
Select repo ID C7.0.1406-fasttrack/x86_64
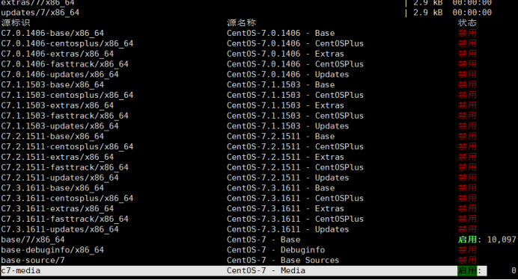(x=64, y=64)
